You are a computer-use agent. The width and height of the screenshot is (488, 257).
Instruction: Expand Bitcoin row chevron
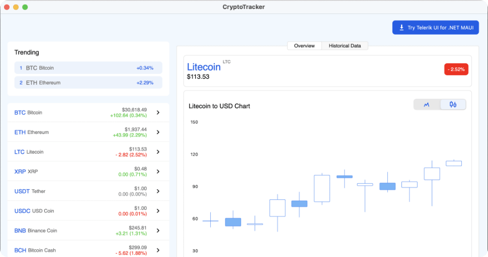point(158,112)
